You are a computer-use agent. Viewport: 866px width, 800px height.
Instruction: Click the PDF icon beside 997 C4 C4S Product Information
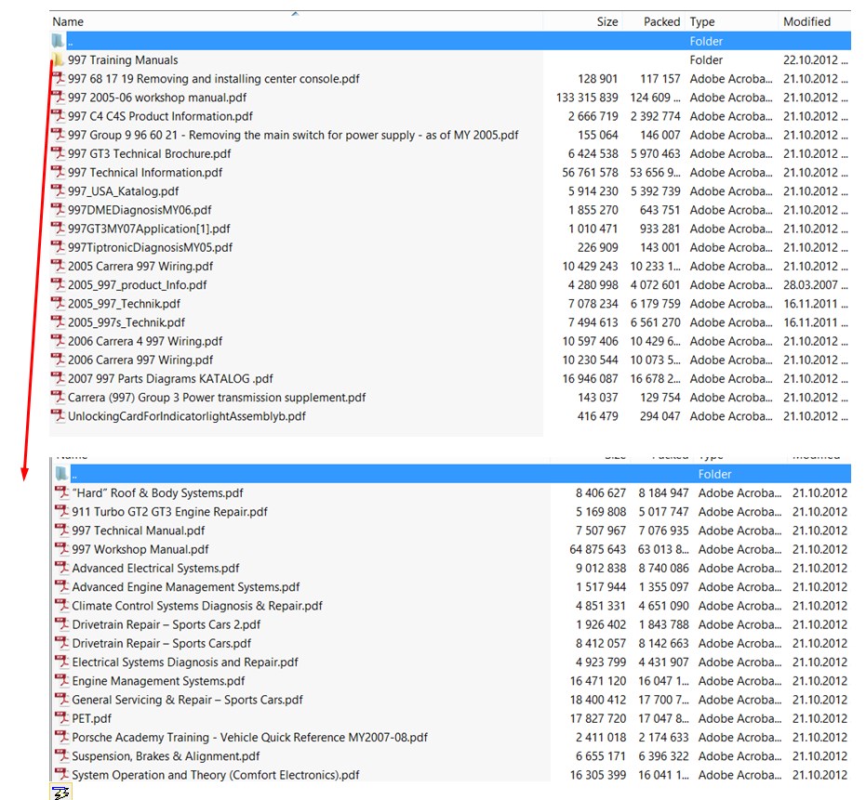coord(58,116)
